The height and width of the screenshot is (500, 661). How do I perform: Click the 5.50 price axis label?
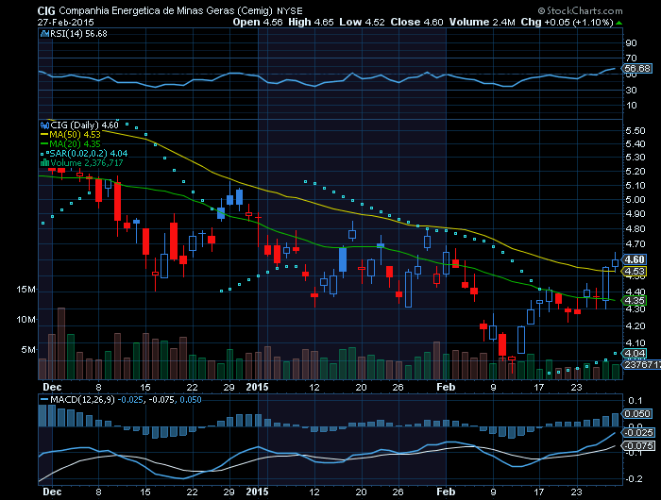[636, 131]
